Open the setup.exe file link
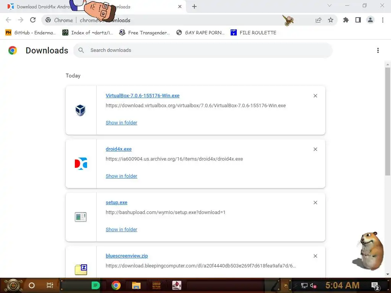This screenshot has width=391, height=293. point(116,203)
